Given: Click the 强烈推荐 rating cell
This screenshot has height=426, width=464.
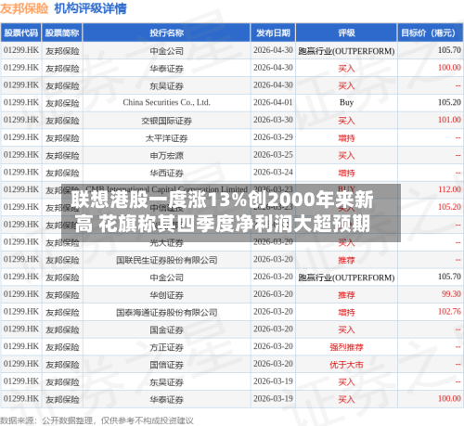Looking at the screenshot, I should [x=346, y=347].
